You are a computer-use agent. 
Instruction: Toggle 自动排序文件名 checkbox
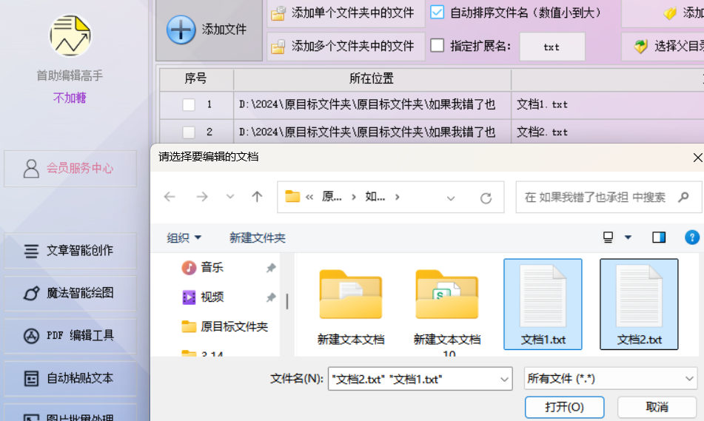pyautogui.click(x=437, y=12)
